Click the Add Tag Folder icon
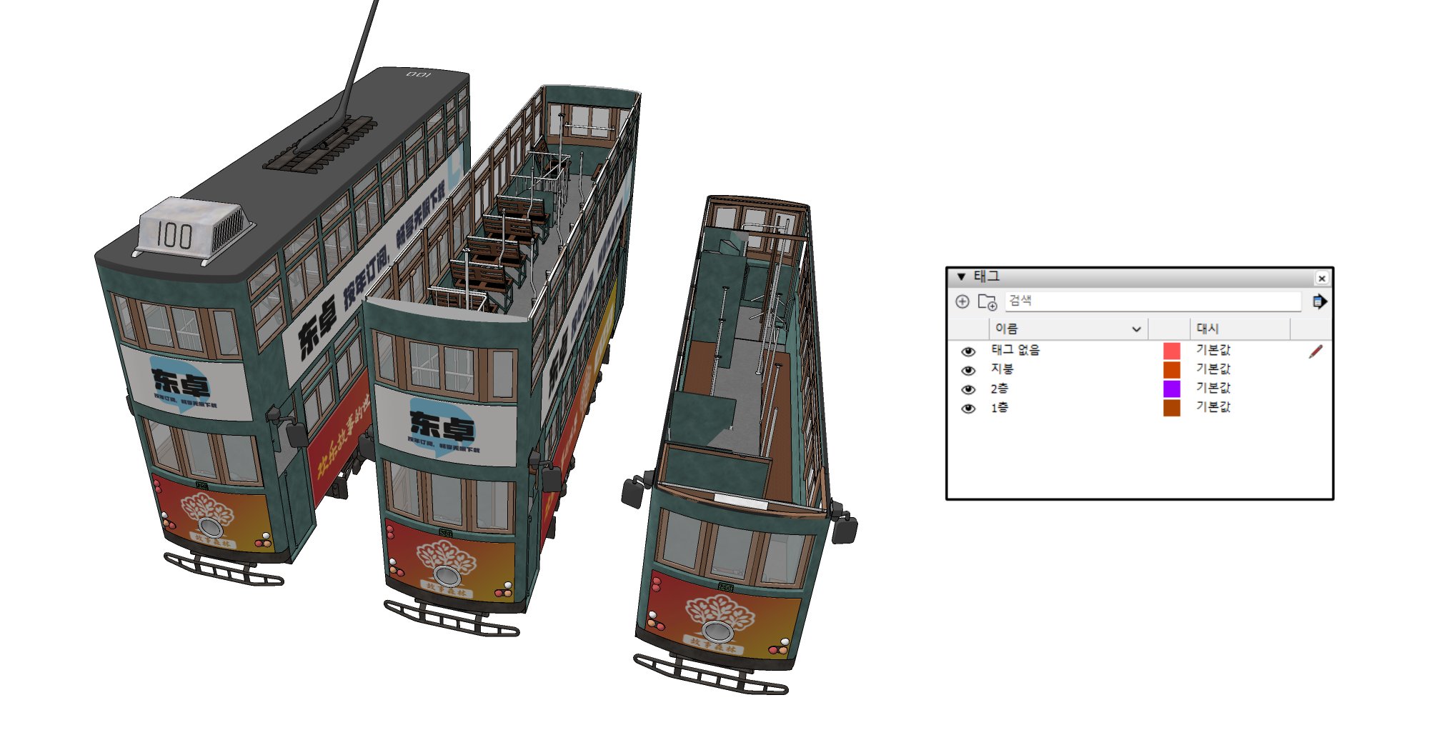 (987, 302)
